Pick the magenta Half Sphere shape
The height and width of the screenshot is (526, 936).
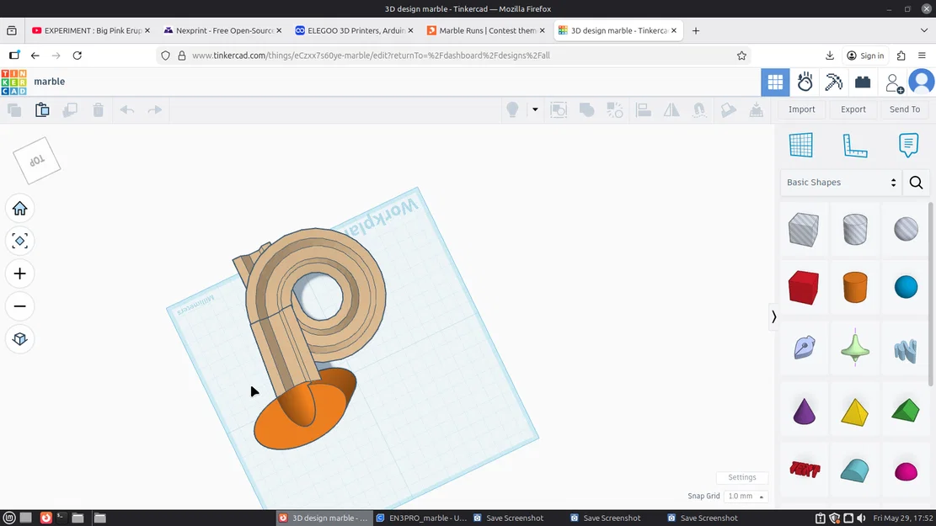tap(906, 471)
